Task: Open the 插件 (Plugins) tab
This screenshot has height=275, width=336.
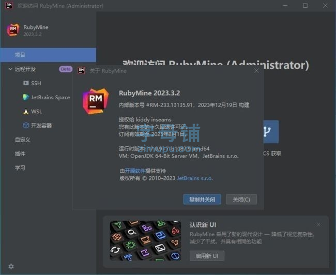Action: click(20, 154)
